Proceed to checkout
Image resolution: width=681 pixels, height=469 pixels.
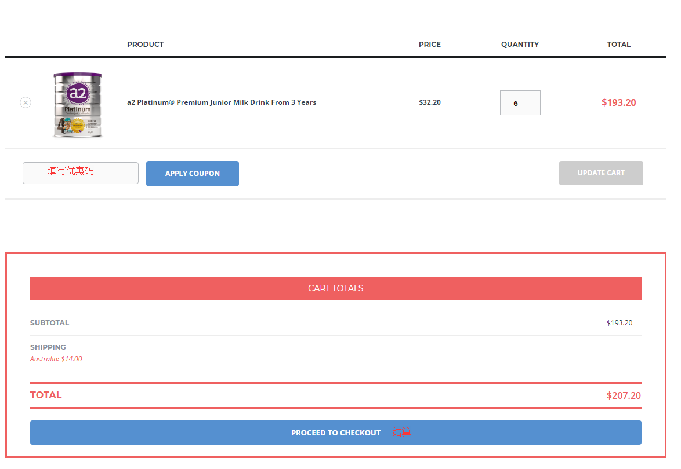coord(336,432)
